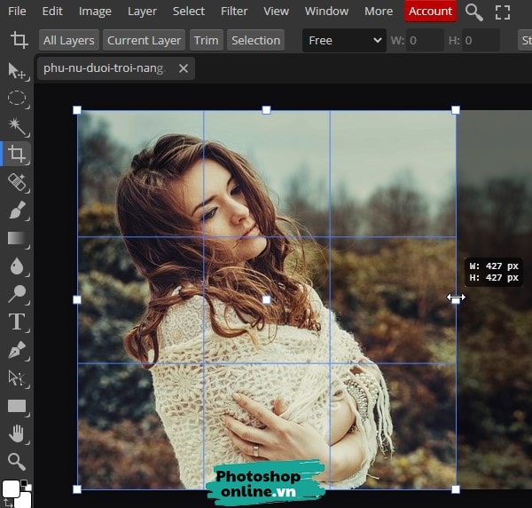Select the Pen tool
Screen dimensions: 532x508
(x=17, y=350)
